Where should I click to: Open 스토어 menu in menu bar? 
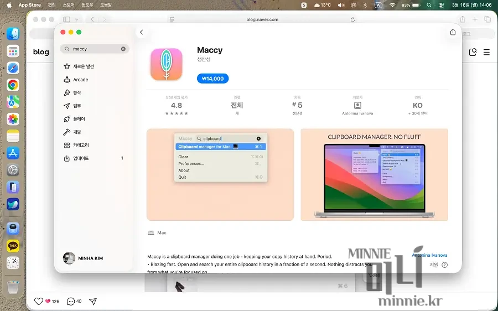coord(69,5)
